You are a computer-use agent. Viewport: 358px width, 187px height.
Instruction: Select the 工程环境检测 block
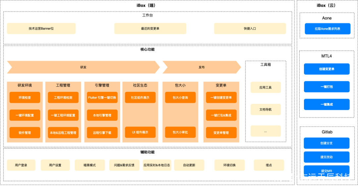(63, 97)
